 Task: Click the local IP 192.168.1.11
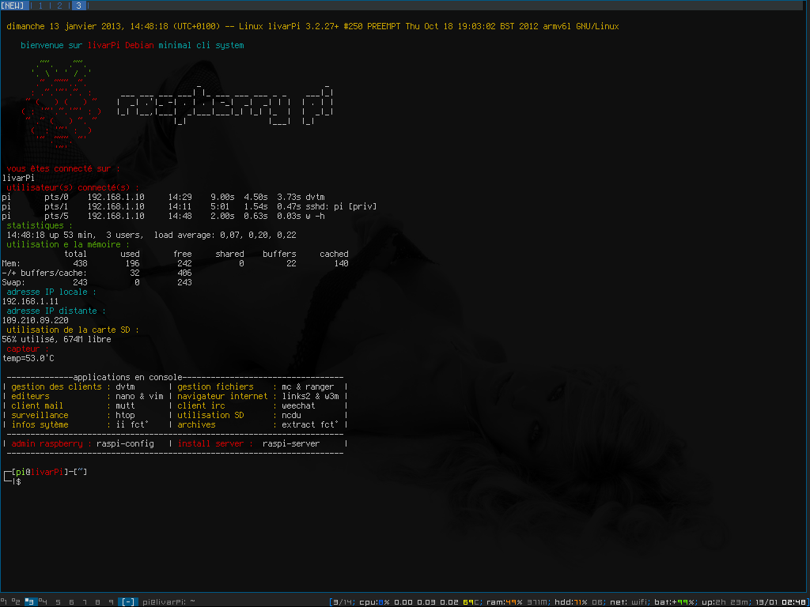click(31, 301)
